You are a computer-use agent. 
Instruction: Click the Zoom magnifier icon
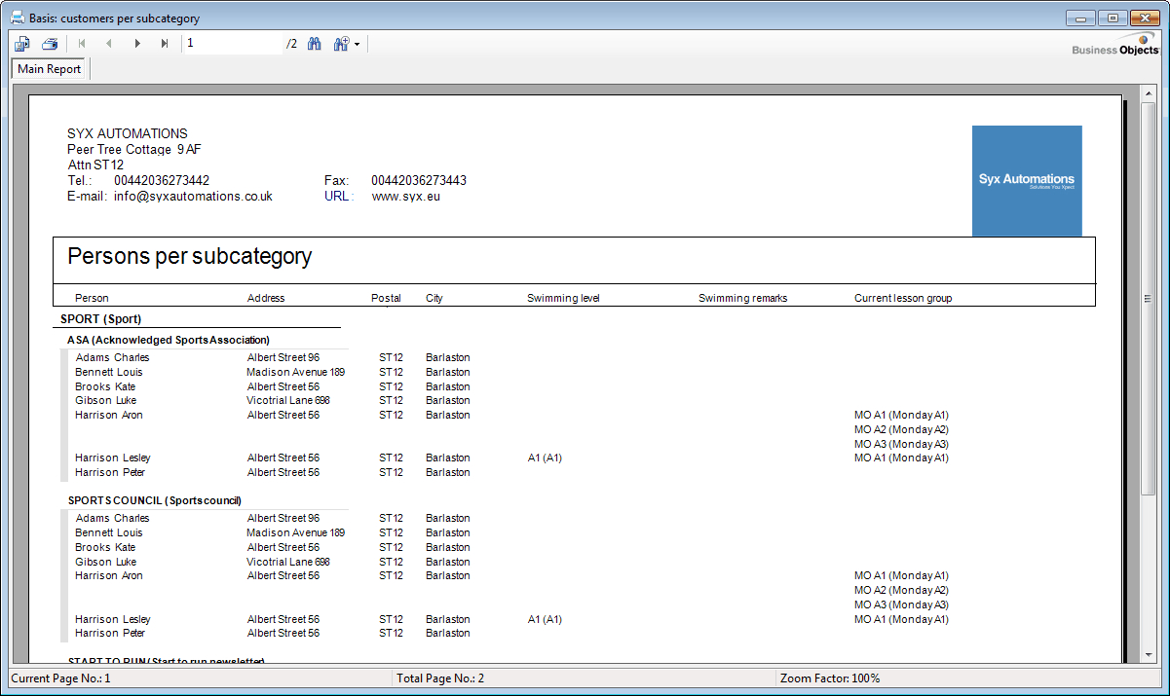(x=341, y=44)
